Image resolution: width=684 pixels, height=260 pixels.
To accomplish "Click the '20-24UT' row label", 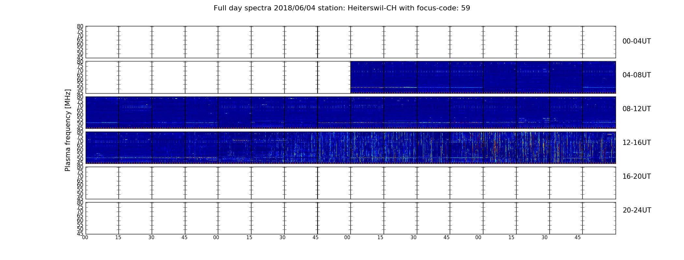I will tap(637, 210).
